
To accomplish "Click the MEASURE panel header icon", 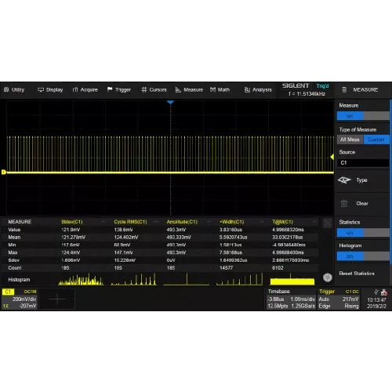I will [344, 90].
